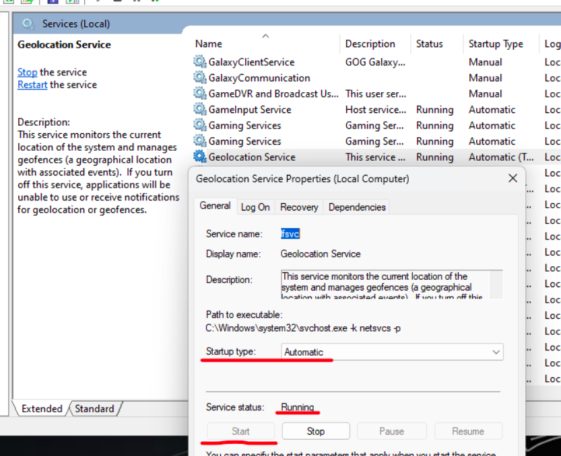This screenshot has height=456, width=561.
Task: Switch to the Standard view tab
Action: point(94,408)
